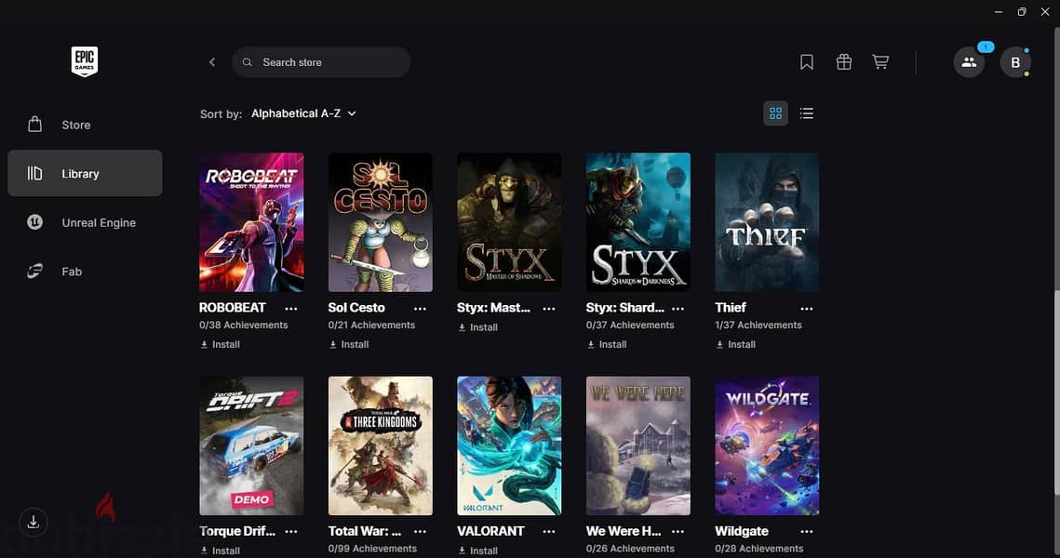Open the friends list icon
The height and width of the screenshot is (558, 1060).
[x=969, y=62]
